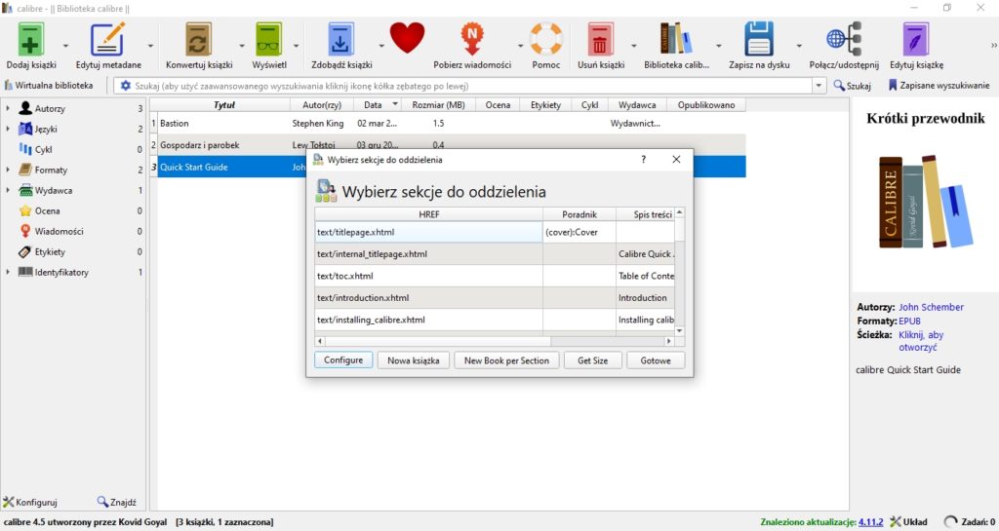Open the Wyświetl book viewer icon

(x=269, y=39)
